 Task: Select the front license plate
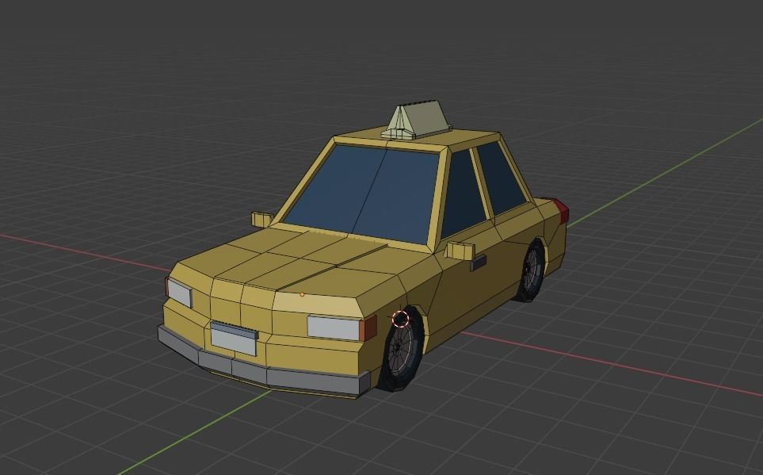click(x=234, y=339)
